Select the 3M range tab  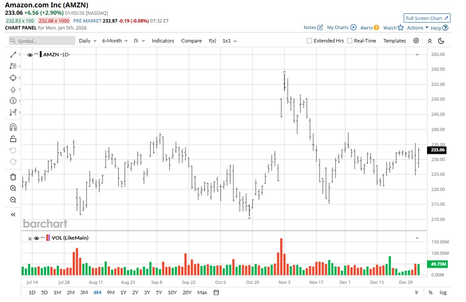pos(84,292)
